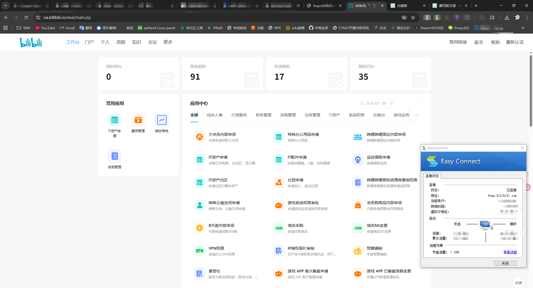Open the B币券内部申领 coin icon
This screenshot has height=288, width=533.
tap(199, 228)
